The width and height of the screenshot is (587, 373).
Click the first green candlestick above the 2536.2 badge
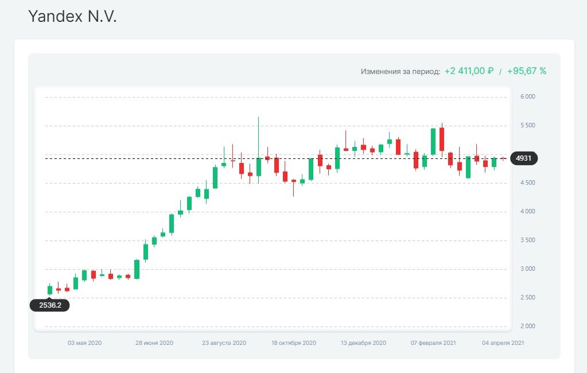(x=50, y=290)
